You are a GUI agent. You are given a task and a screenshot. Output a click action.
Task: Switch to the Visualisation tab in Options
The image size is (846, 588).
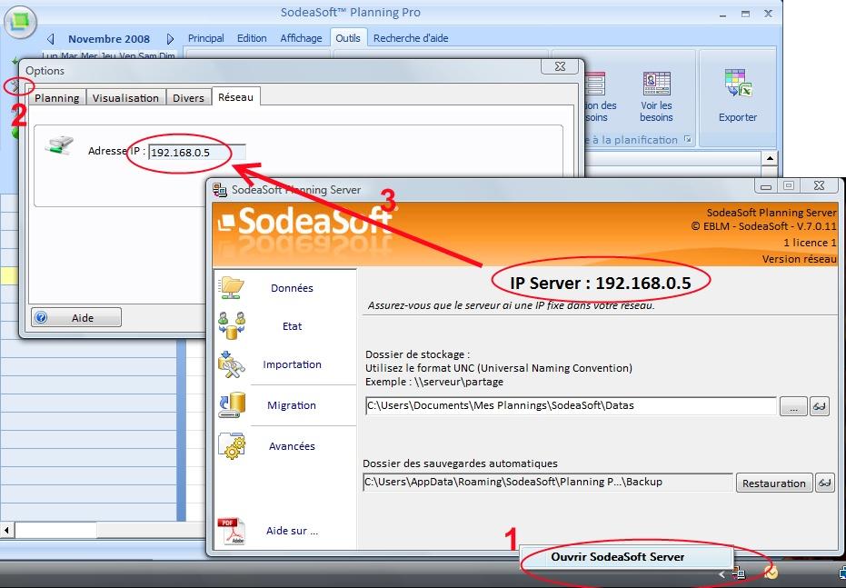[125, 97]
